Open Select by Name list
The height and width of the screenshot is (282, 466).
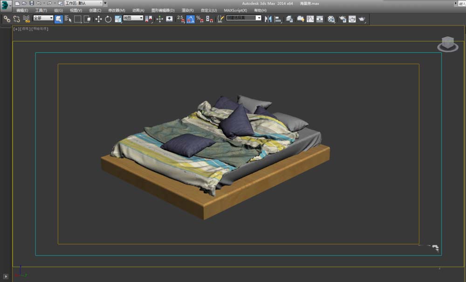(68, 19)
